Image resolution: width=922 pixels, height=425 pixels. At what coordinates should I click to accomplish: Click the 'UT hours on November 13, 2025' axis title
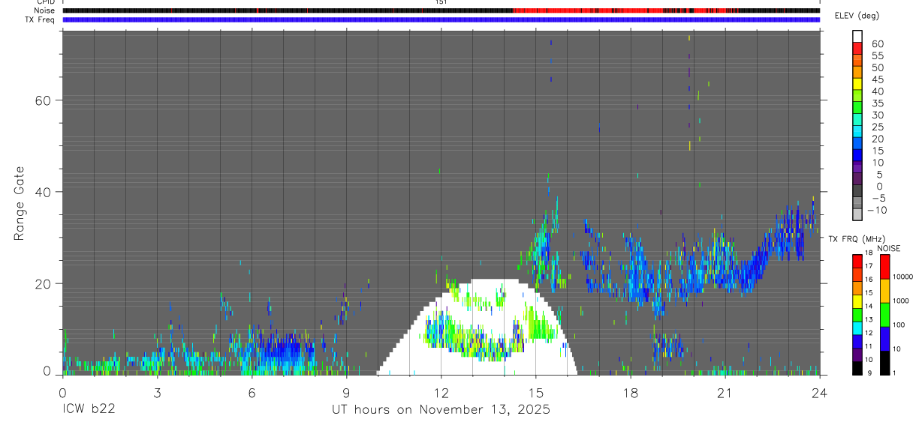441,409
